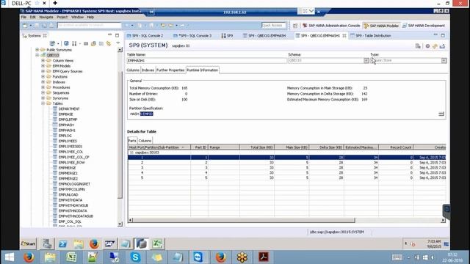Screen dimensions: 470x264
Task: Expand the Column Views folder
Action: (43, 60)
